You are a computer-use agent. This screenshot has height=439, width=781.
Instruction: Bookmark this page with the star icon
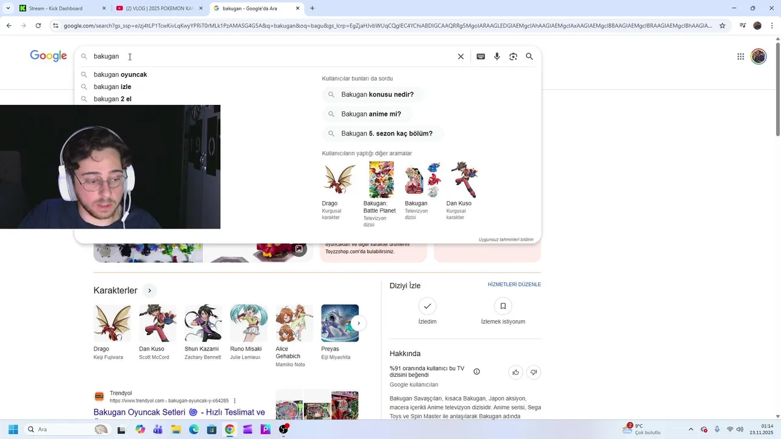tap(722, 26)
